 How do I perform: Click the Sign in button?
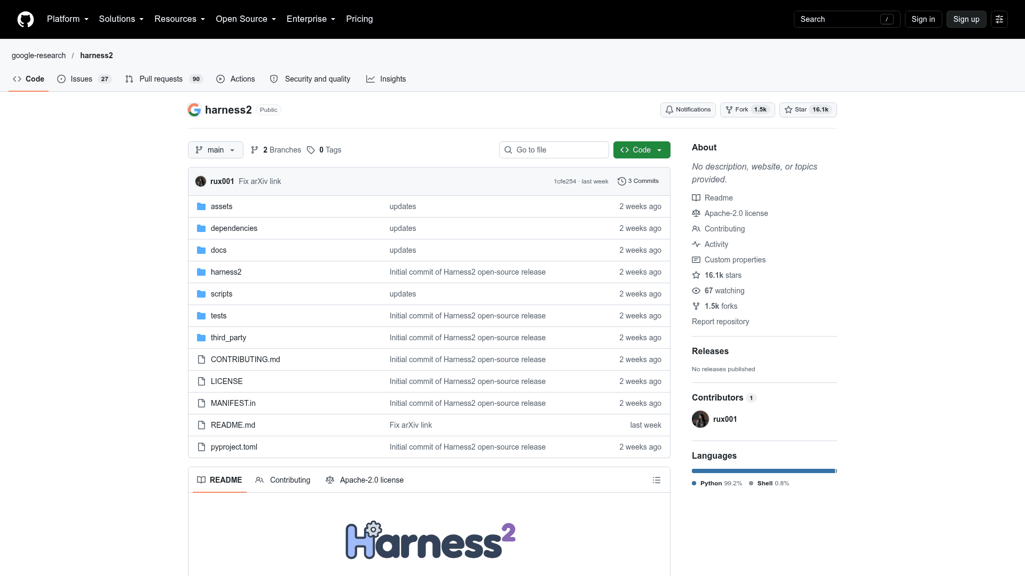tap(923, 19)
